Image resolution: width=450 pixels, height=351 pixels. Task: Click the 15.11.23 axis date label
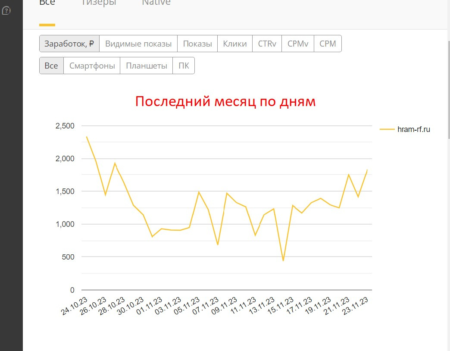tap(281, 306)
